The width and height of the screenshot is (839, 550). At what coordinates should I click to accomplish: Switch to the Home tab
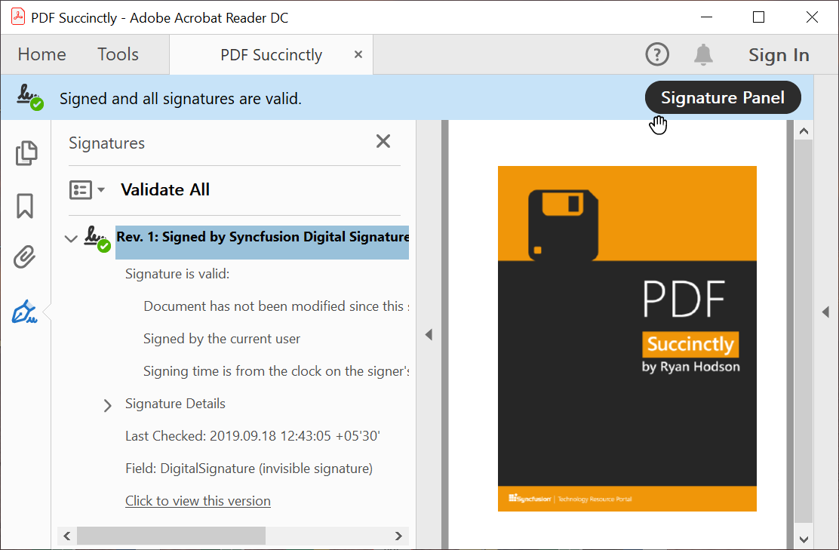[x=41, y=54]
